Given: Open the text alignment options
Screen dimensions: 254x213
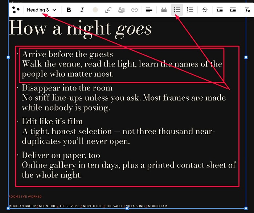Looking at the screenshot, I should tap(149, 10).
